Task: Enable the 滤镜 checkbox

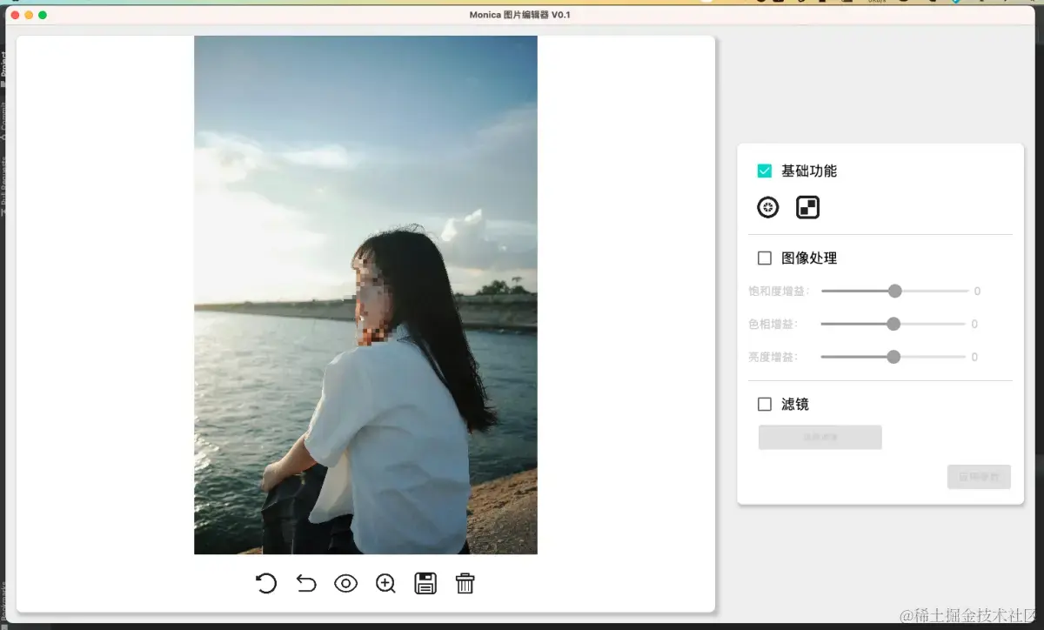Action: 765,405
